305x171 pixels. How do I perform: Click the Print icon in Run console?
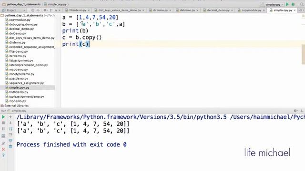[10, 141]
